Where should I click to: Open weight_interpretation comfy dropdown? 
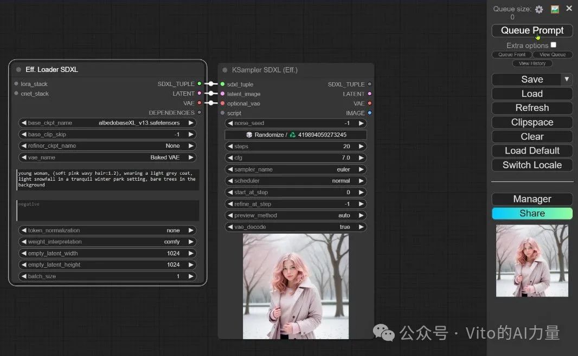coord(107,242)
